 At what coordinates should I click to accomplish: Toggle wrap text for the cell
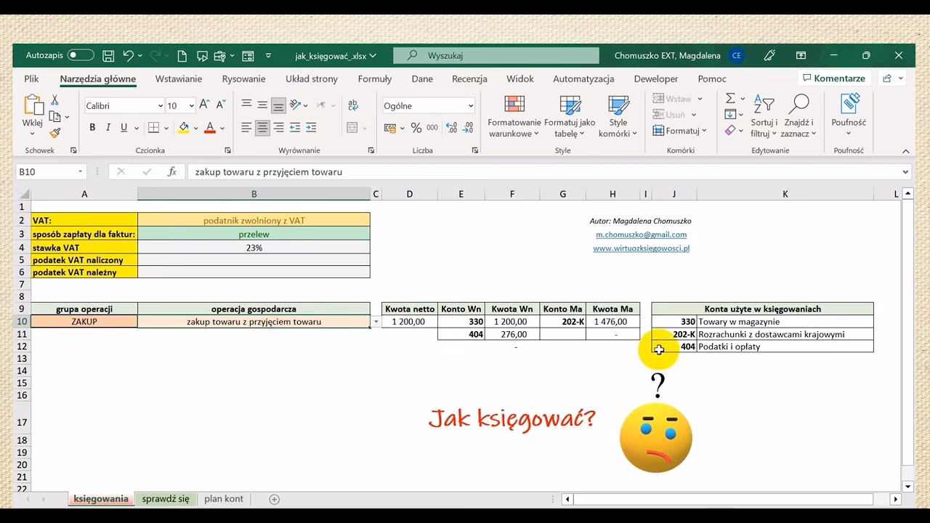[352, 105]
